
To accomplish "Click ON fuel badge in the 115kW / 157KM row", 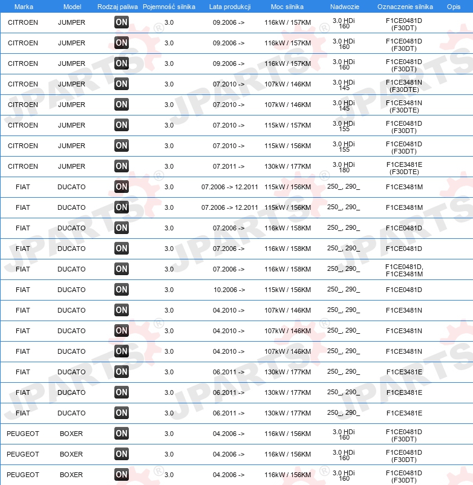I will 121,125.
